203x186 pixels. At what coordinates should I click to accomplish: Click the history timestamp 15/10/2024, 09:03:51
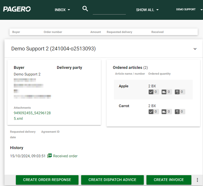[28, 156]
